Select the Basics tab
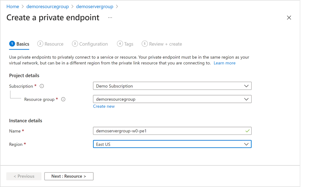The image size is (315, 187). (19, 44)
